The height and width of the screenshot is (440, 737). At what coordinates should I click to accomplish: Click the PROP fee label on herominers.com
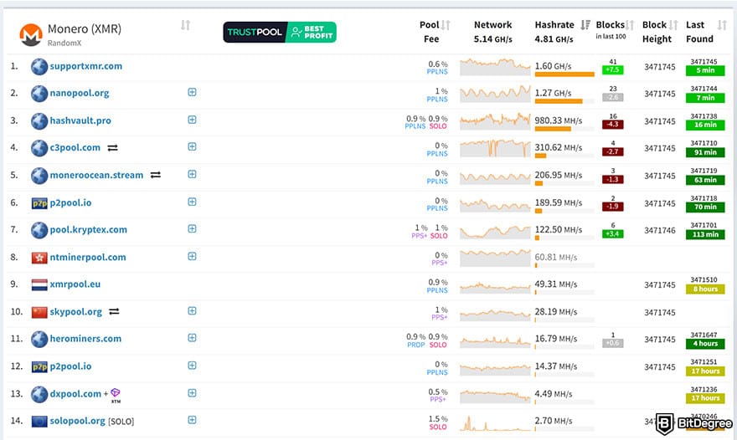pyautogui.click(x=416, y=345)
